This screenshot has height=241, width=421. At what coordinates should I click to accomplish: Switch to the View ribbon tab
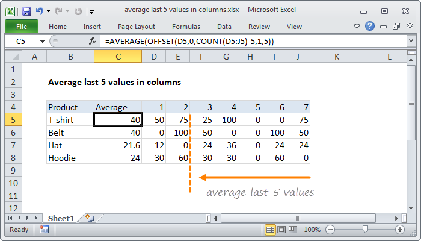(x=294, y=27)
